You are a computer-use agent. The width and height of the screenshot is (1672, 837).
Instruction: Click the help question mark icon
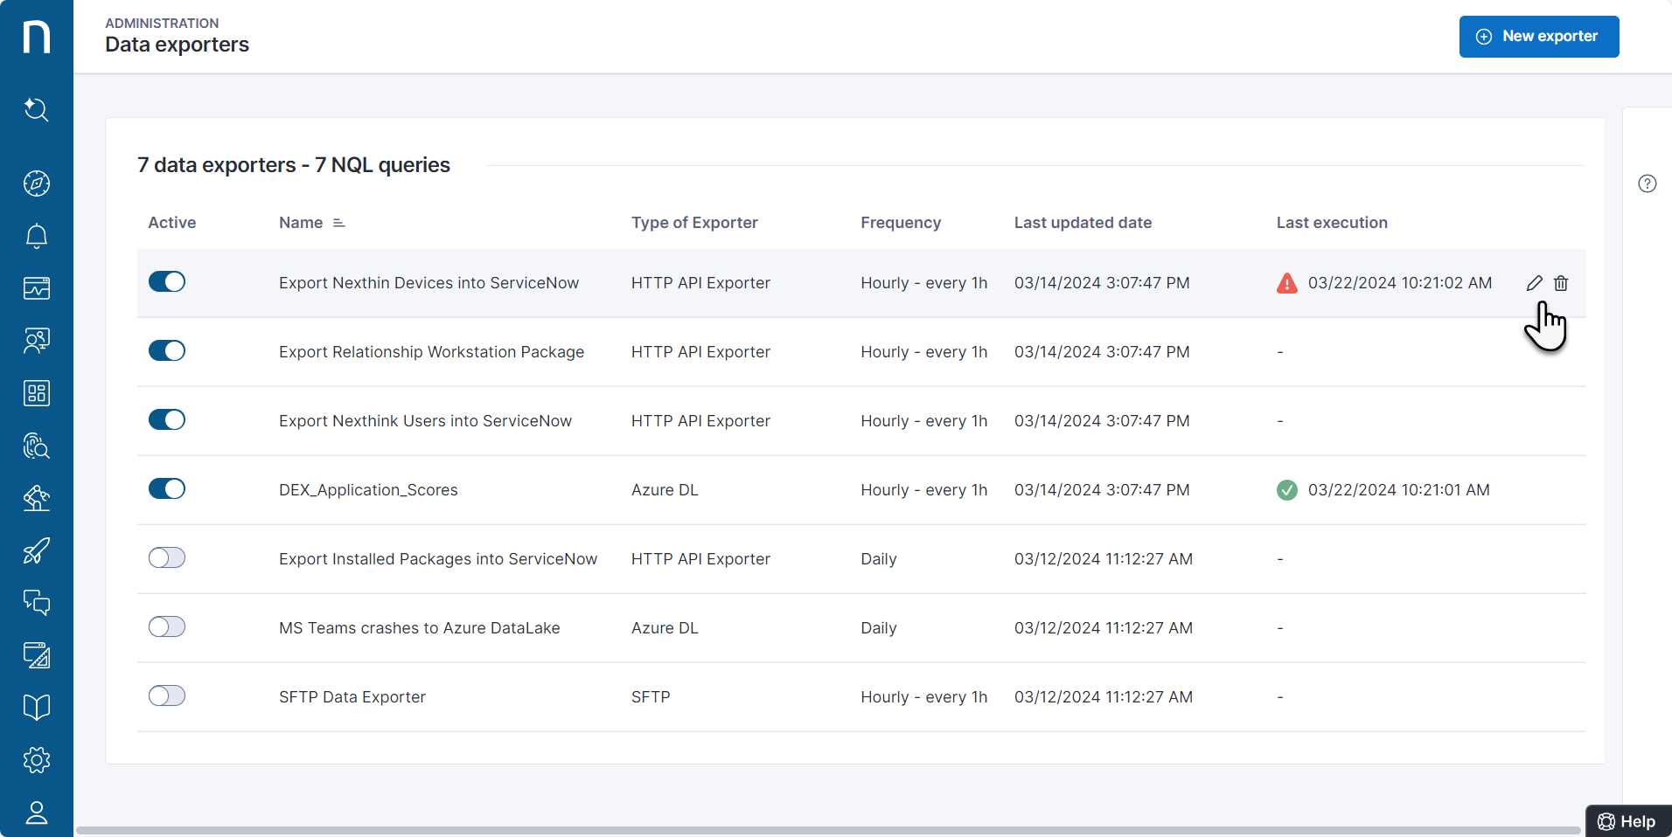pyautogui.click(x=1648, y=183)
